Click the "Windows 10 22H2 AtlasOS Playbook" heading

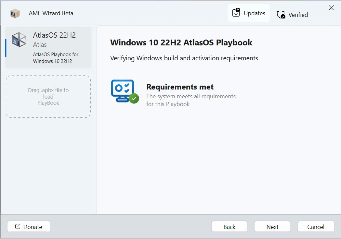(x=181, y=42)
